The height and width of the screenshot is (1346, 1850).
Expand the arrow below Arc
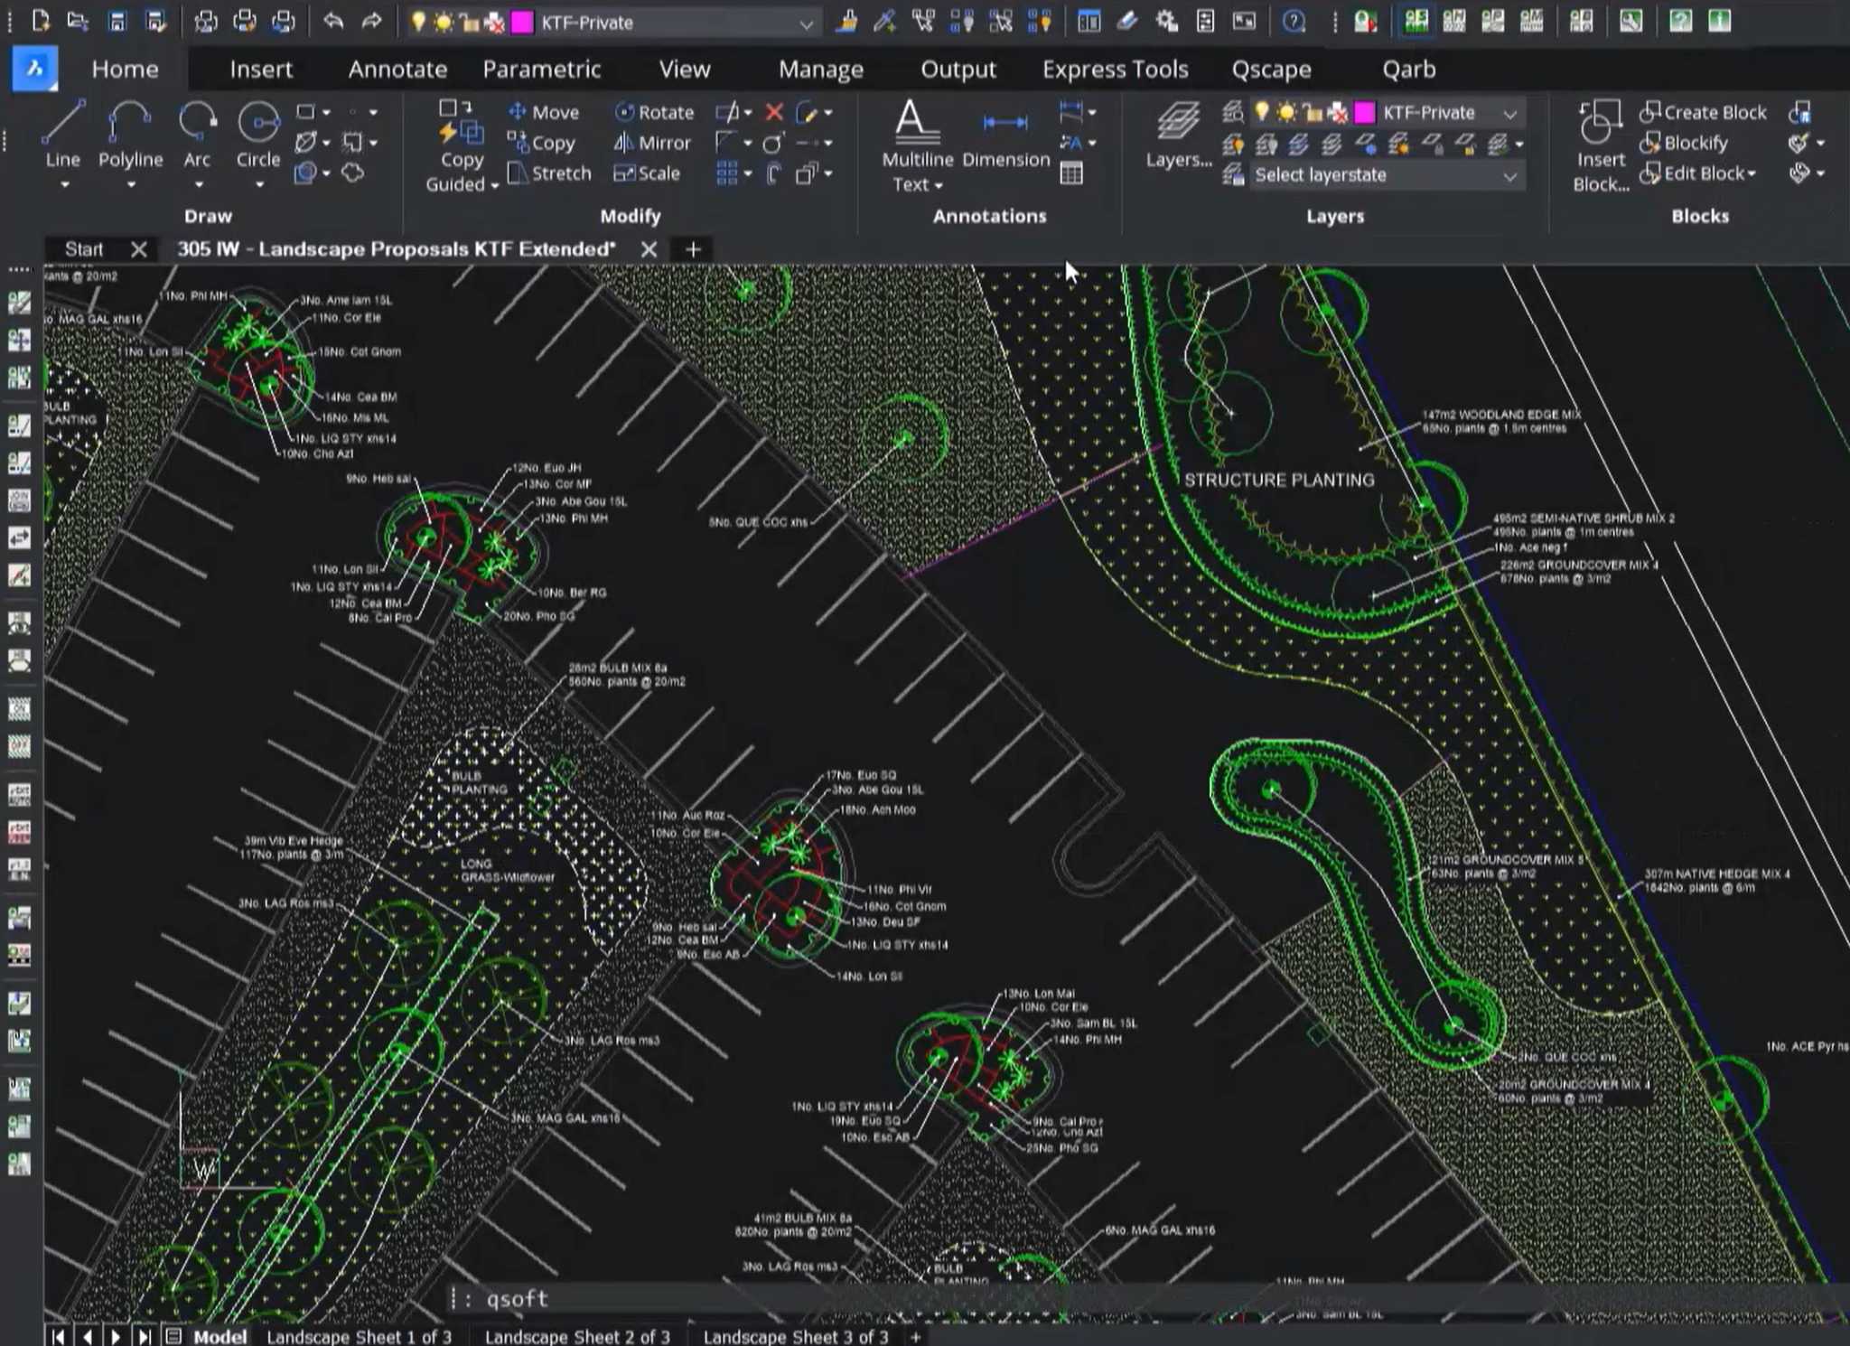click(198, 185)
